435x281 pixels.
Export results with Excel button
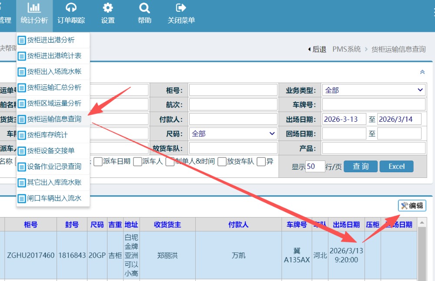[396, 166]
